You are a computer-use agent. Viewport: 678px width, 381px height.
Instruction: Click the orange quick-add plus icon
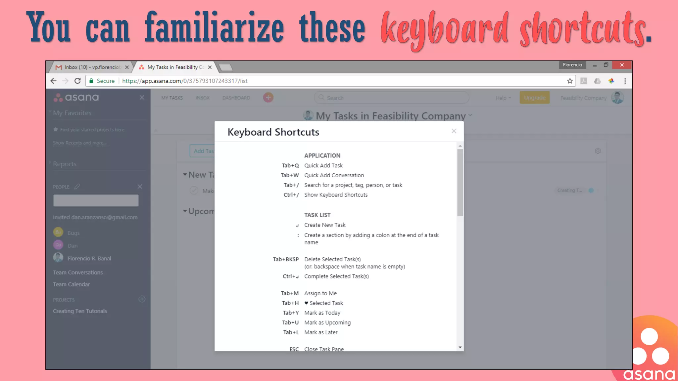click(268, 98)
